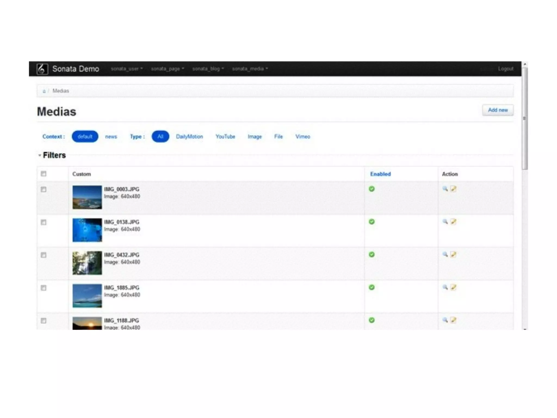Open the sonata_user dropdown menu
Screen dimensions: 557x418
coord(127,69)
